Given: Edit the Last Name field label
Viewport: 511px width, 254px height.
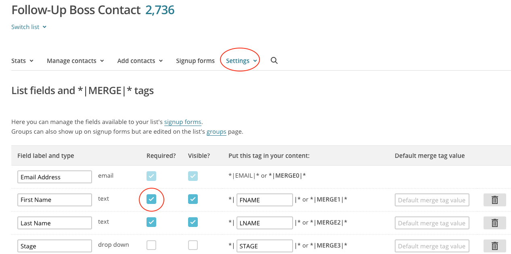Looking at the screenshot, I should [55, 223].
